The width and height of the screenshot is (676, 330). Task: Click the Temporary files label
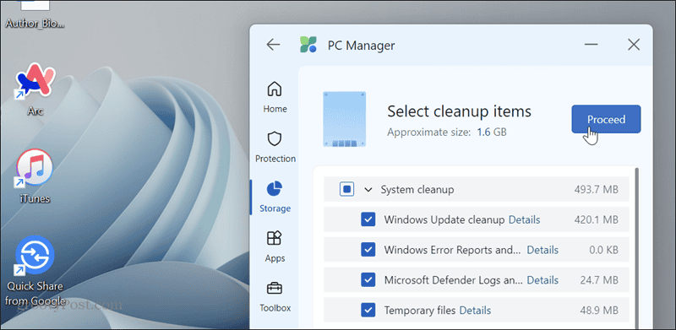(x=420, y=311)
